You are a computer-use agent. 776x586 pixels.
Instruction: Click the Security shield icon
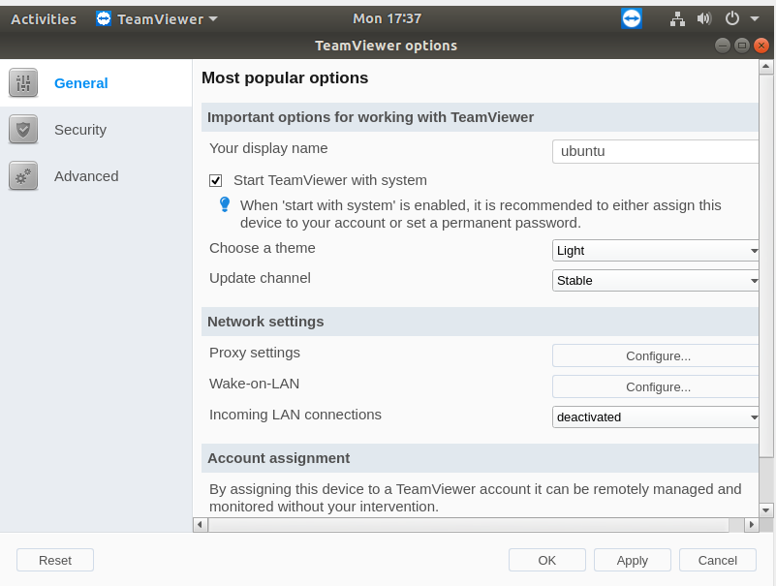(x=22, y=129)
